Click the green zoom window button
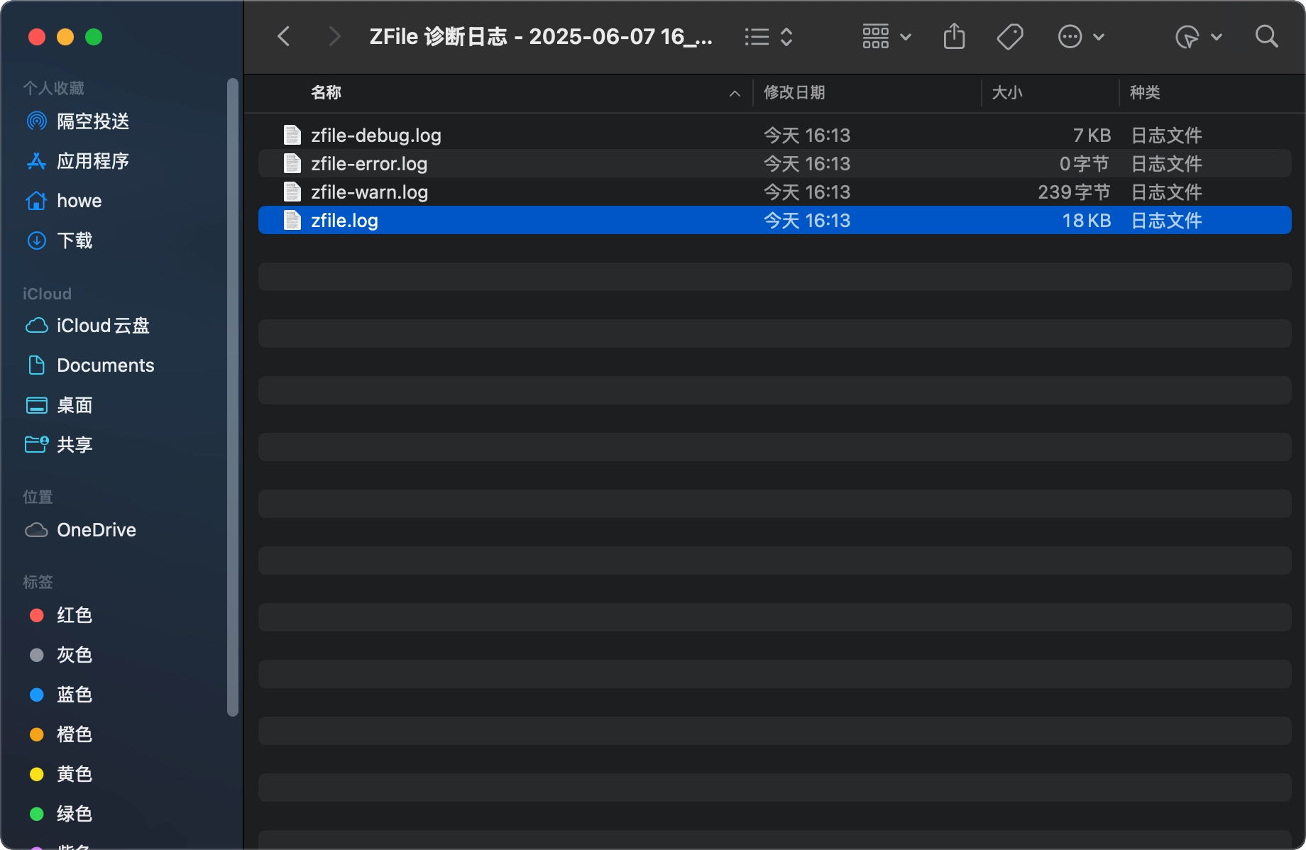1306x850 pixels. tap(94, 36)
